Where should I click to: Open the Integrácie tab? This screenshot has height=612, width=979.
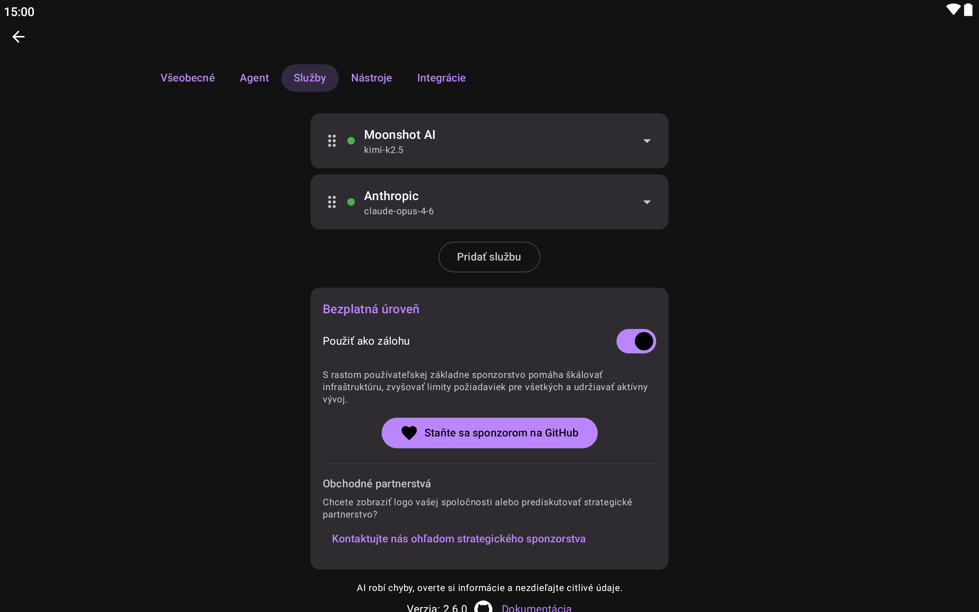coord(441,78)
